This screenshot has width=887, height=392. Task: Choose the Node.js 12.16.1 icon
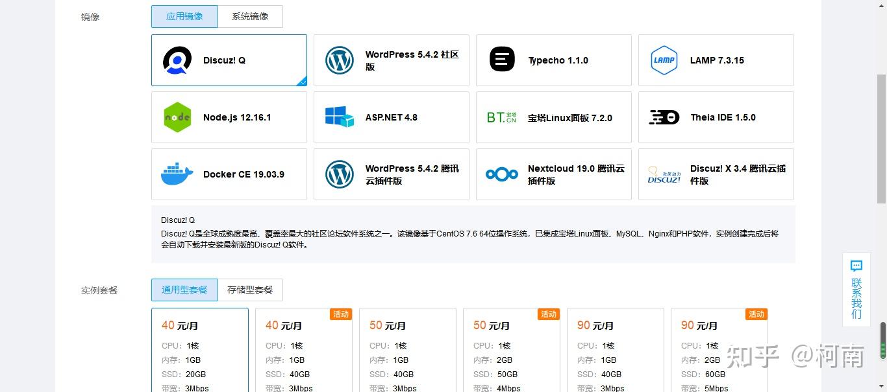(x=177, y=117)
